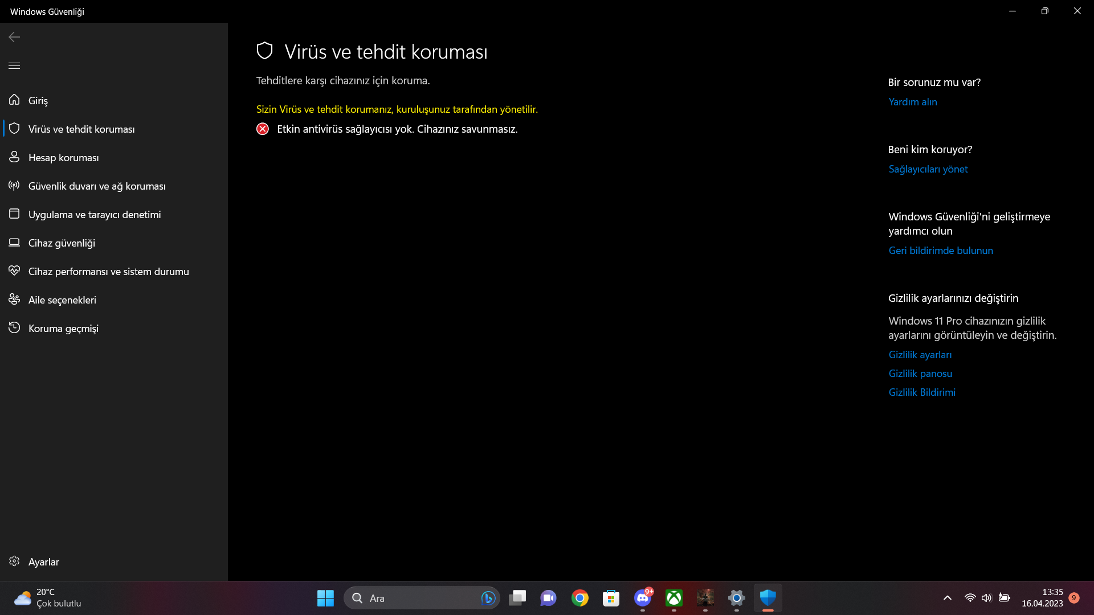The image size is (1094, 615).
Task: Click Sağlayıcıları yönet link
Action: tap(928, 169)
